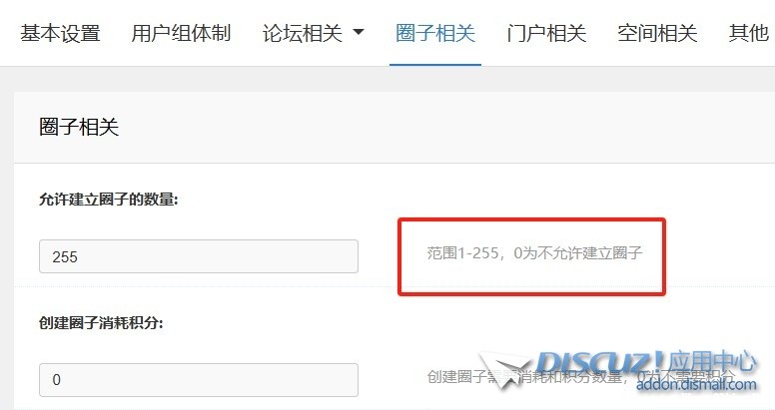Viewport: 775px width, 410px height.
Task: Click the 应用中心 watermark text
Action: (x=711, y=362)
